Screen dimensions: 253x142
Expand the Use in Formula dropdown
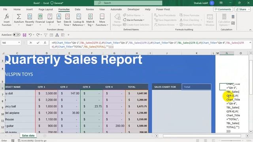click(x=143, y=20)
